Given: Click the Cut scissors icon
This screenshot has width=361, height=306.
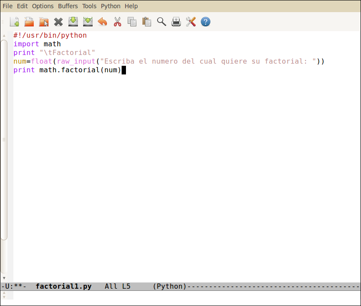Looking at the screenshot, I should (x=117, y=22).
